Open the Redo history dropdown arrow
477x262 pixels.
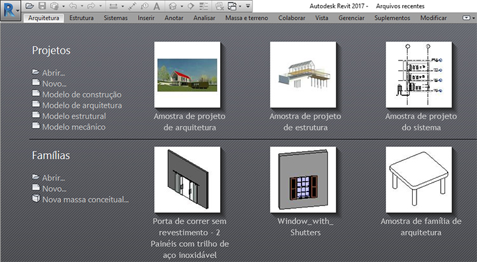(100, 6)
